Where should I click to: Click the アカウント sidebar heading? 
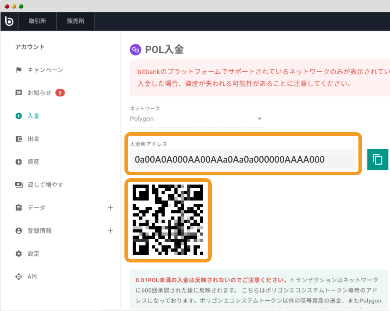click(30, 47)
